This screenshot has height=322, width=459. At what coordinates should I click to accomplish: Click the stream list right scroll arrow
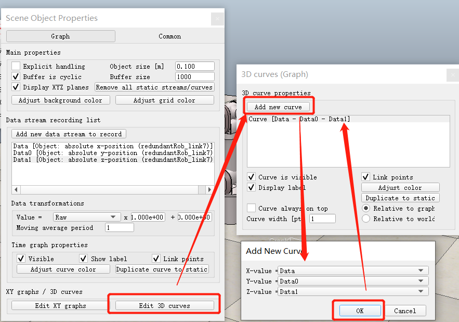[x=209, y=189]
